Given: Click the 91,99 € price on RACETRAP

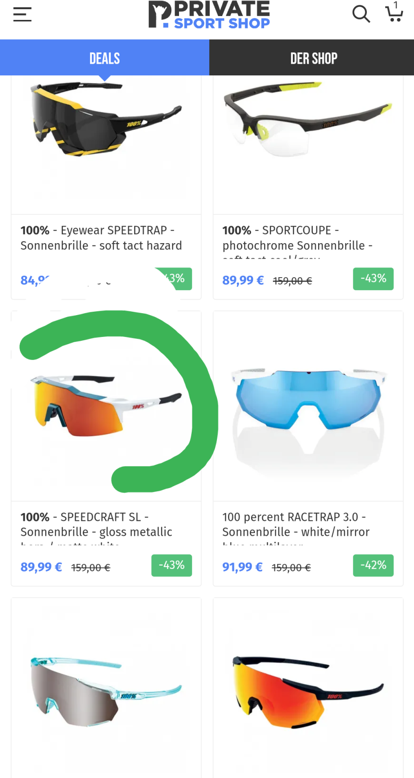Looking at the screenshot, I should click(242, 567).
